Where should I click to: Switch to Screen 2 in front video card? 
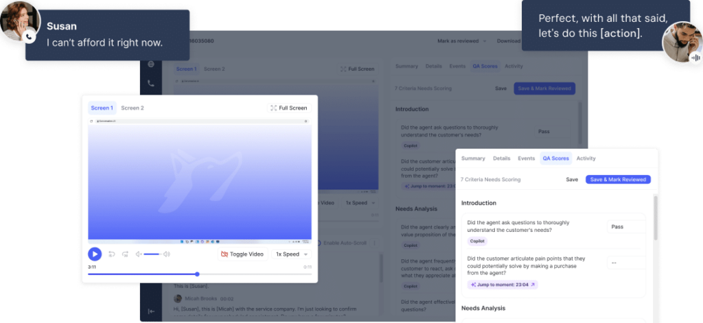click(132, 108)
